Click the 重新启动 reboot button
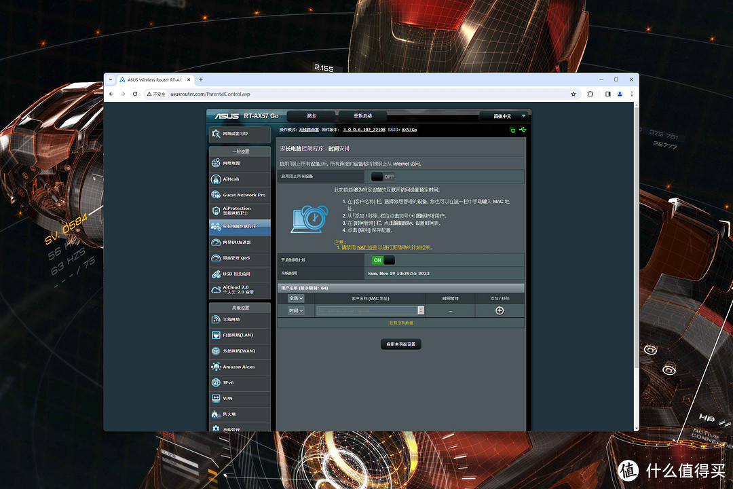The image size is (733, 489). (362, 115)
